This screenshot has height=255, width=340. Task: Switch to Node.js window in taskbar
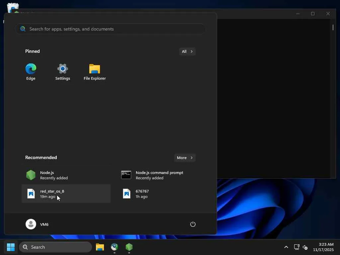[x=129, y=247]
